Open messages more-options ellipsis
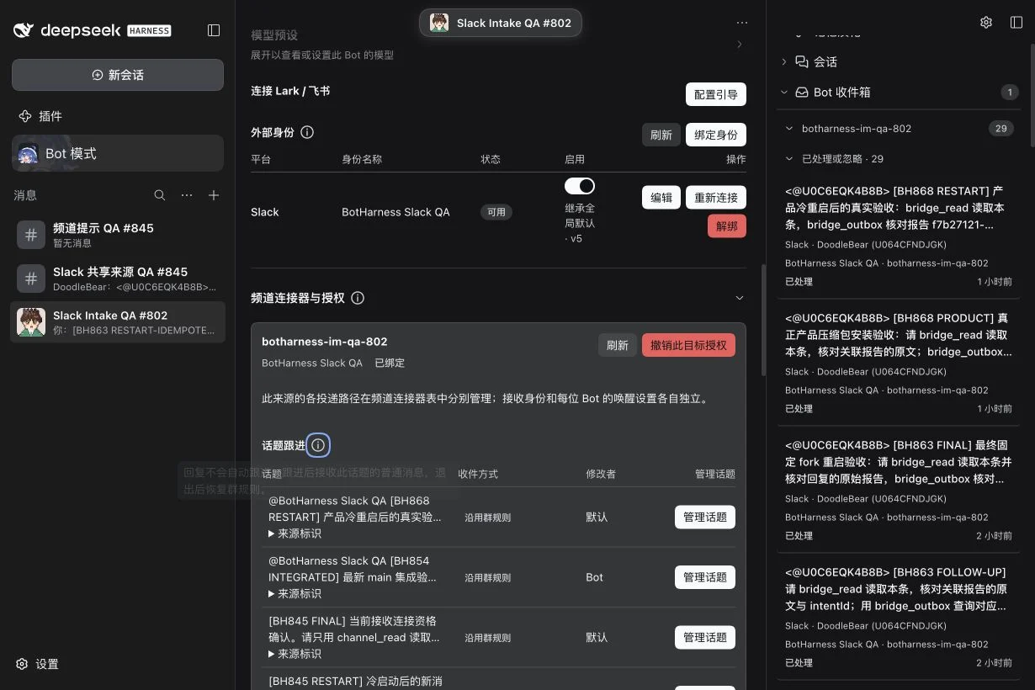The width and height of the screenshot is (1035, 690). (x=187, y=195)
